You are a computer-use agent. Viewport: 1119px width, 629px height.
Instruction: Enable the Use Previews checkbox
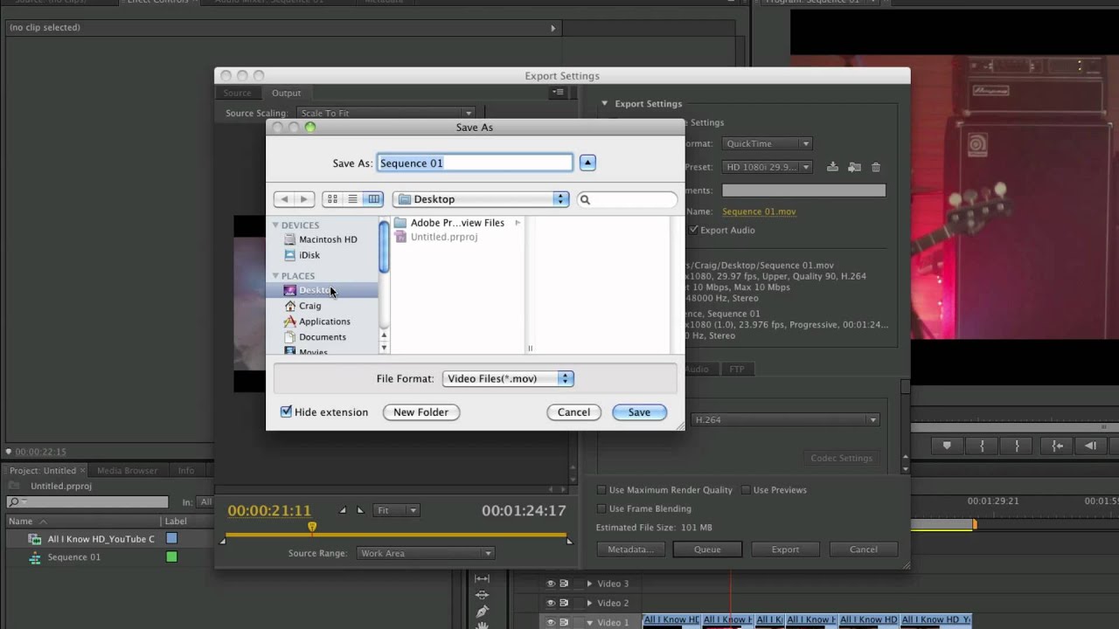point(746,490)
